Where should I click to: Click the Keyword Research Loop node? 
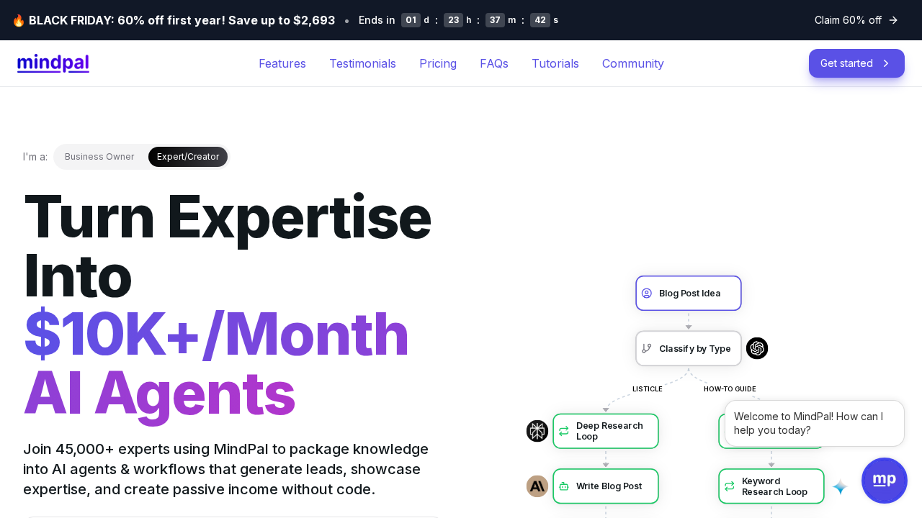tap(771, 486)
